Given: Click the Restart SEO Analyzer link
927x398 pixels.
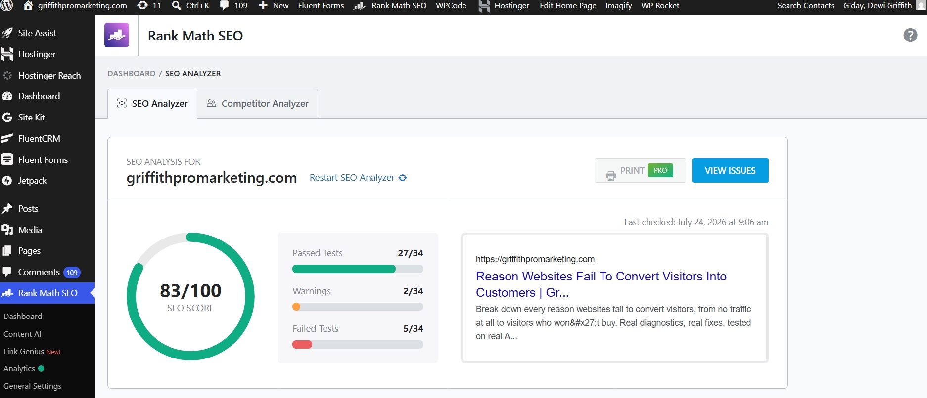Looking at the screenshot, I should tap(352, 178).
